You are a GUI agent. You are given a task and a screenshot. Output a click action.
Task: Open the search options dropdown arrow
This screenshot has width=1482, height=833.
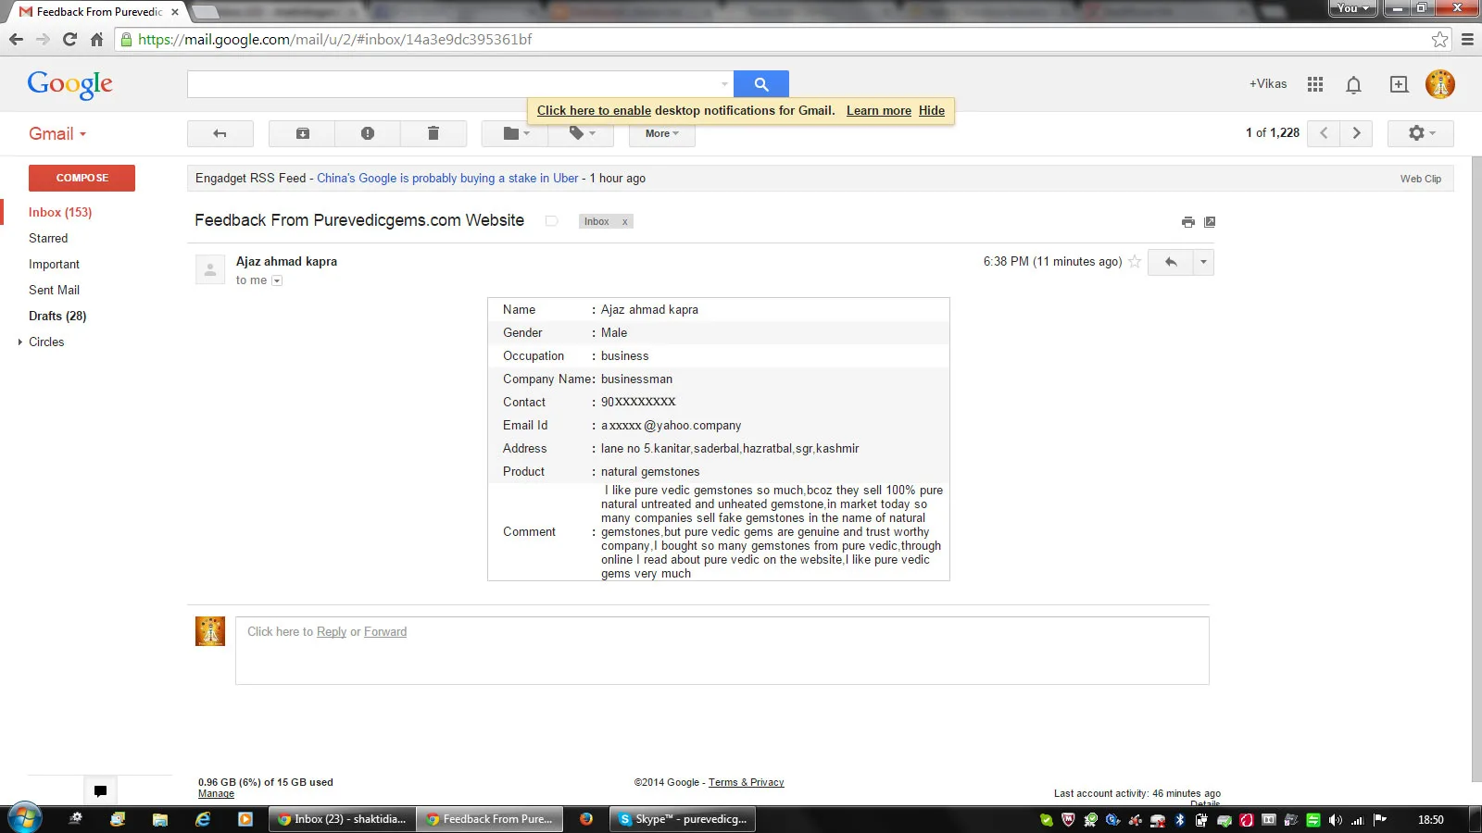click(x=724, y=84)
